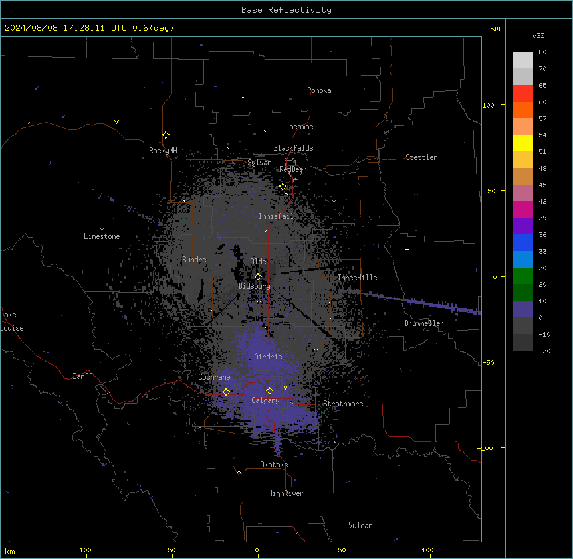Click the Base_Reflectivity title

click(286, 10)
